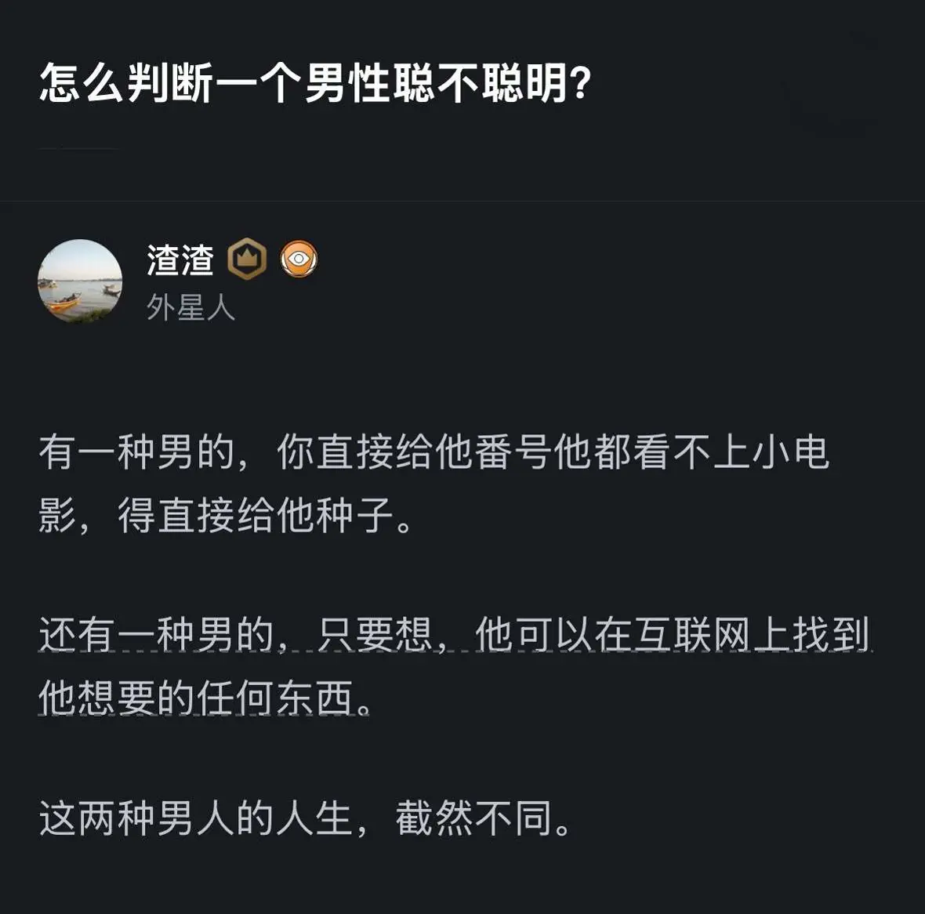Viewport: 925px width, 914px height.
Task: Open the question title 怎么判断一个男性聪不聪明?
Action: tap(314, 84)
